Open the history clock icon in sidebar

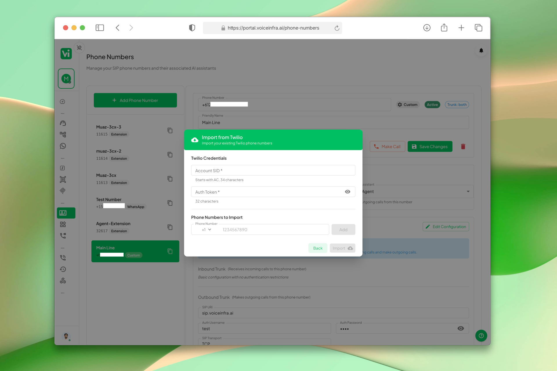pyautogui.click(x=63, y=269)
